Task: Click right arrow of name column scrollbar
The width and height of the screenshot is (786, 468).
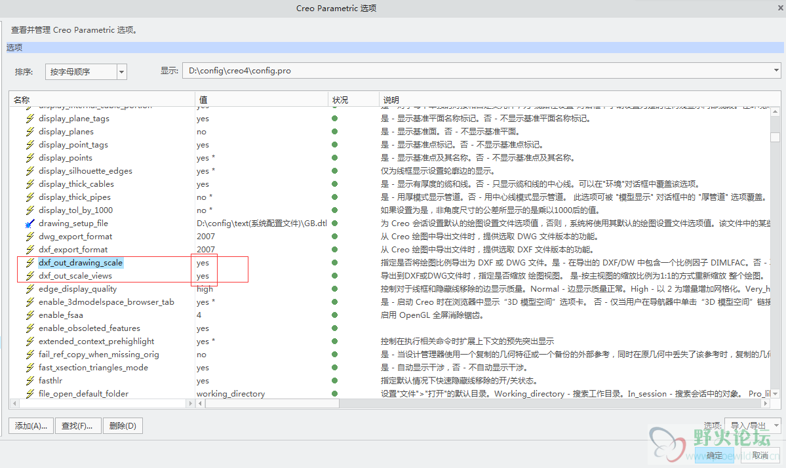Action: pyautogui.click(x=190, y=403)
